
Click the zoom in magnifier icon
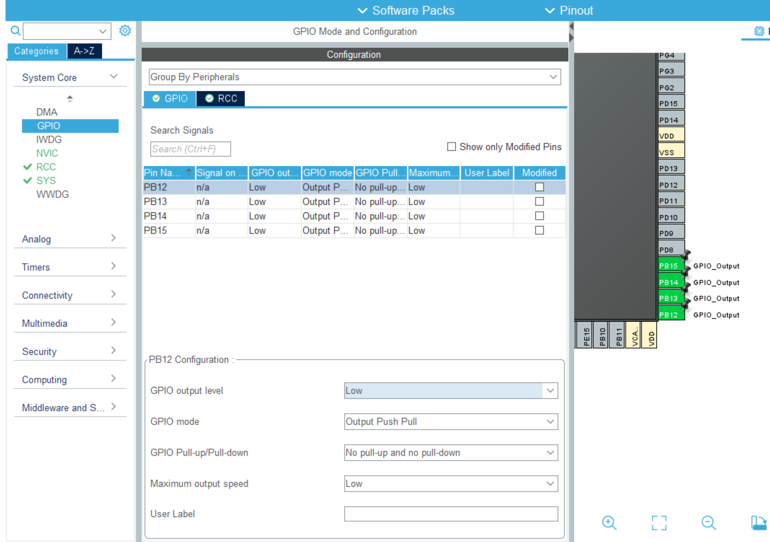coord(609,523)
